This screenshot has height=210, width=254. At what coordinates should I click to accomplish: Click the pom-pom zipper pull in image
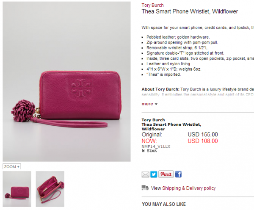click(x=23, y=111)
